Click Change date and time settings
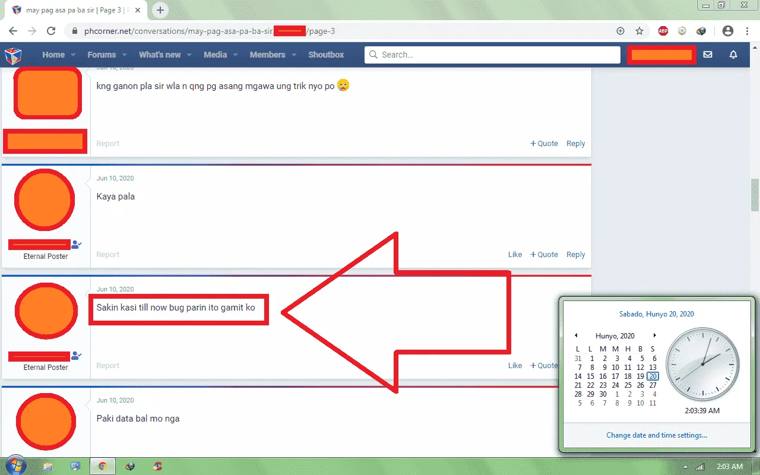760x475 pixels. point(657,435)
